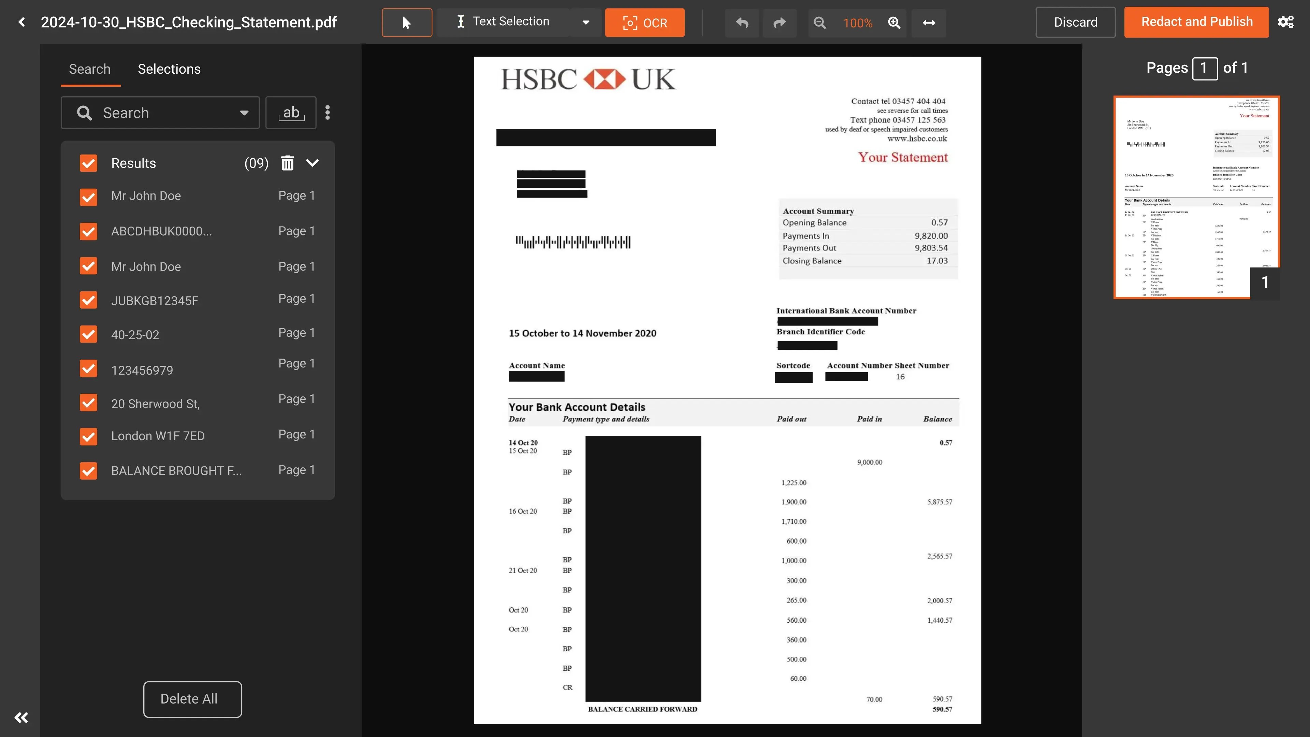This screenshot has width=1310, height=737.
Task: Uncheck the London W1F 7ED result
Action: point(88,436)
